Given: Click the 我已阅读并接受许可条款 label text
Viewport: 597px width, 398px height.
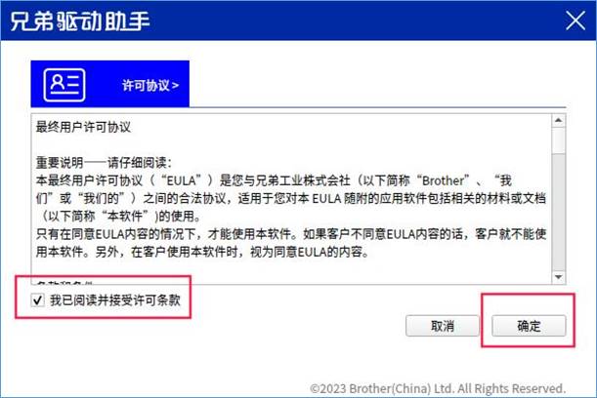Looking at the screenshot, I should pos(115,300).
